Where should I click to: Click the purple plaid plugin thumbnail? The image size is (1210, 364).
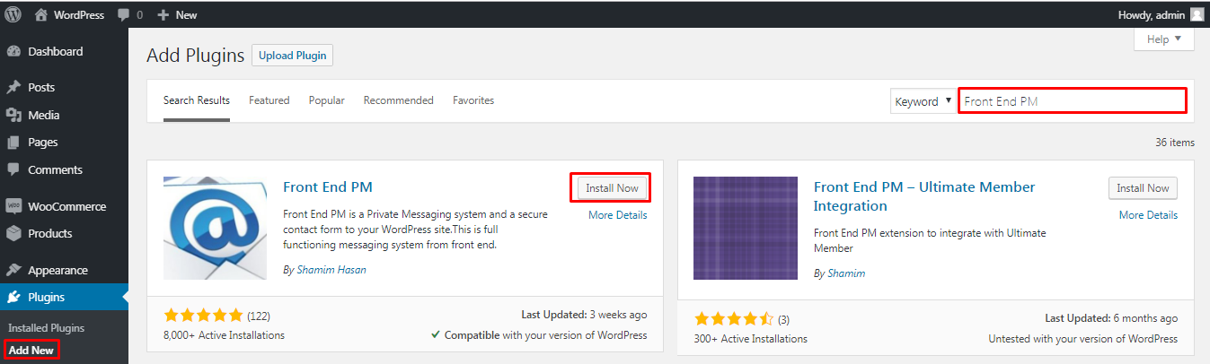tap(746, 229)
